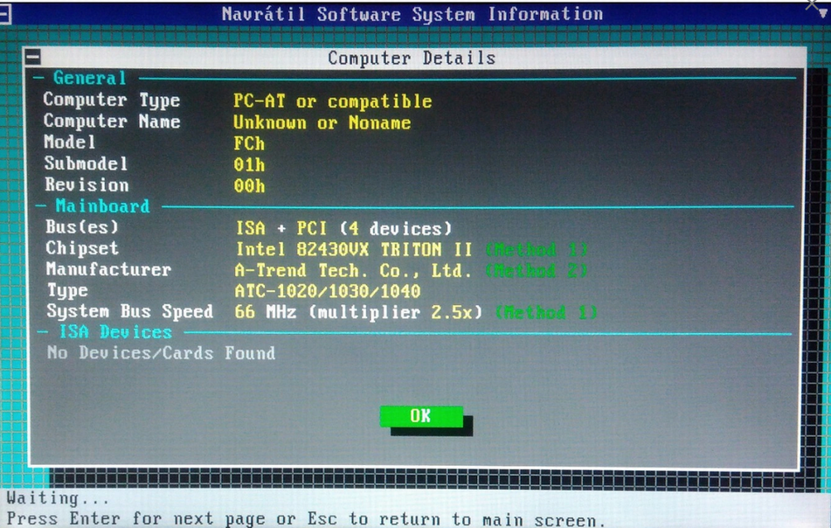Click the green OK button
Image resolution: width=831 pixels, height=528 pixels.
pos(421,416)
